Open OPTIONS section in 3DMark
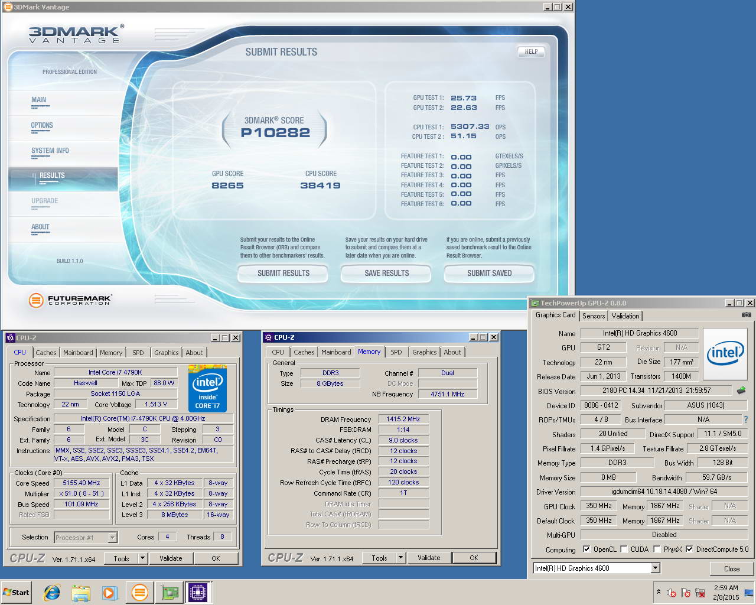 point(42,125)
